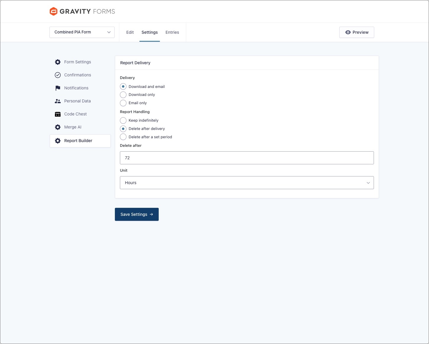Open the Settings tab
This screenshot has height=344, width=429.
pyautogui.click(x=150, y=33)
